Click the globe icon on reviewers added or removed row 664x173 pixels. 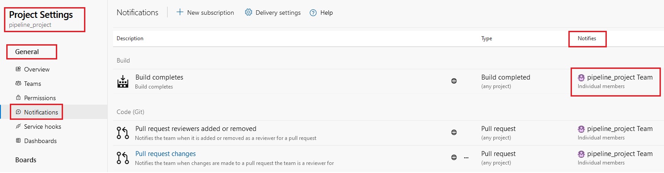click(454, 132)
